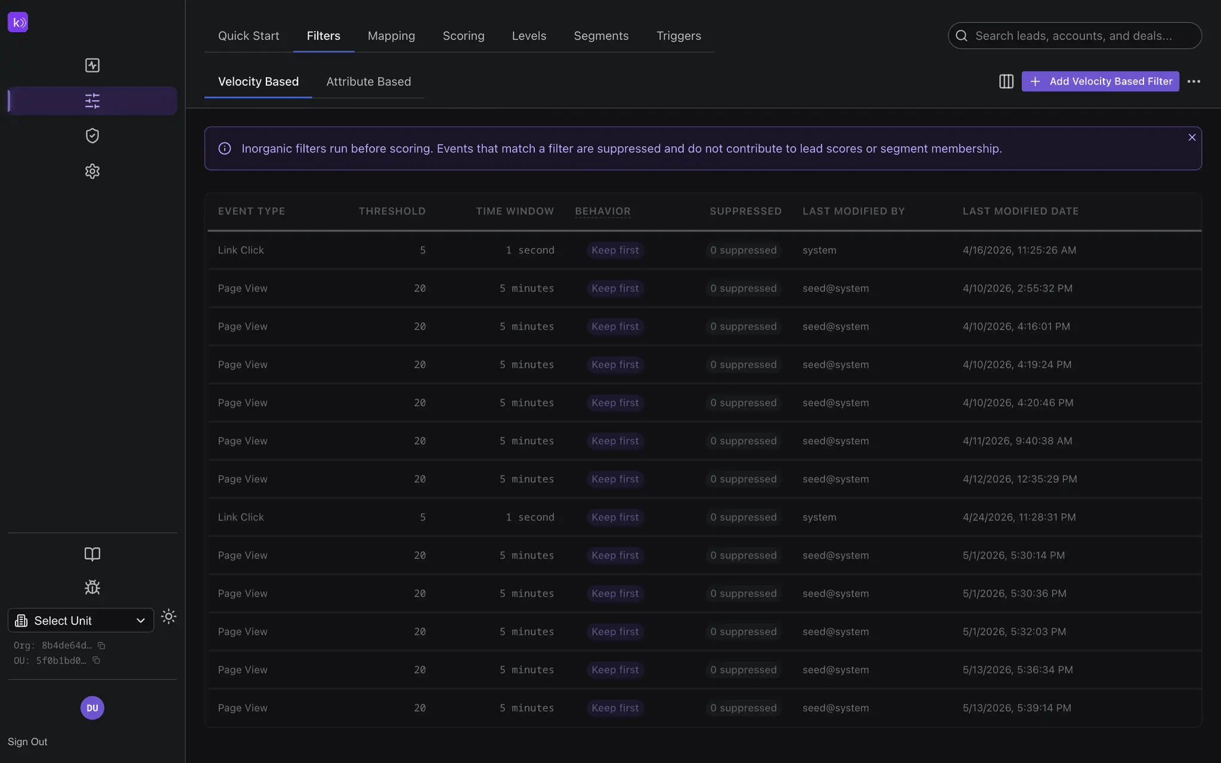Focus the search leads, accounts, deals field

pyautogui.click(x=1075, y=36)
